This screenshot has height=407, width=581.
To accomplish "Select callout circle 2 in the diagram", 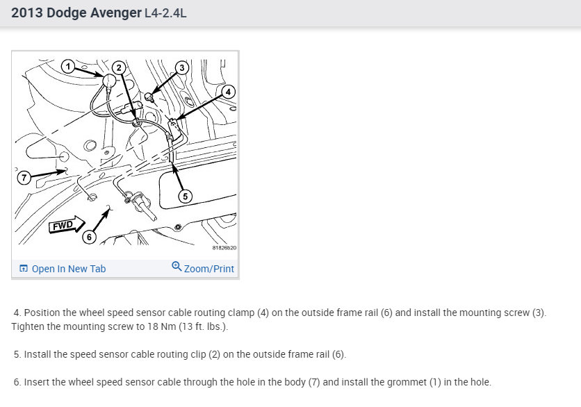I will tap(119, 67).
